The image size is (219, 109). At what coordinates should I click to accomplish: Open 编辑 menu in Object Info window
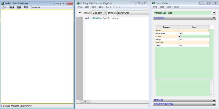(x=162, y=7)
